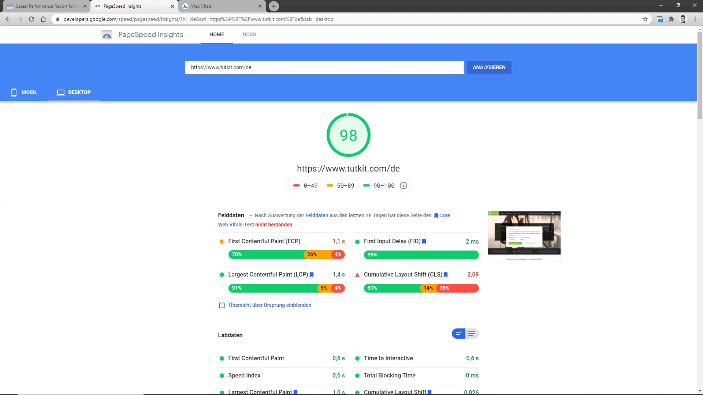The width and height of the screenshot is (703, 395).
Task: Switch Labdaten to expanded list view
Action: [472, 334]
